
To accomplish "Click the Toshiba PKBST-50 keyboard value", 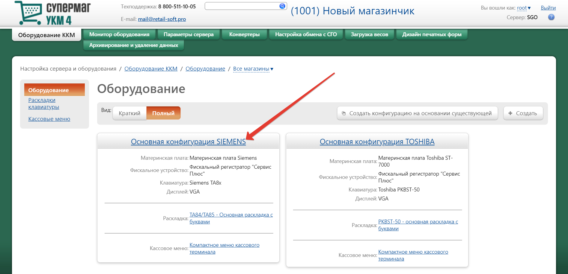I will 399,190.
